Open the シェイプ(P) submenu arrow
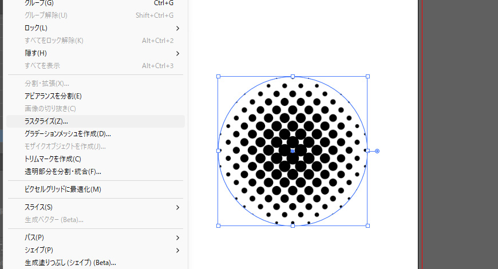498x269 pixels. 177,250
